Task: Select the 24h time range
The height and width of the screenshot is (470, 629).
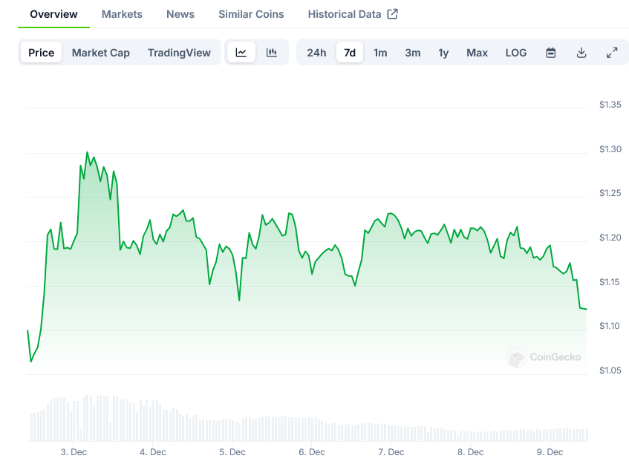Action: point(316,53)
